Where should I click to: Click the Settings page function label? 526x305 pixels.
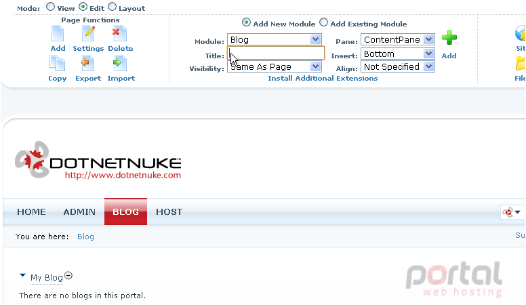tap(88, 48)
